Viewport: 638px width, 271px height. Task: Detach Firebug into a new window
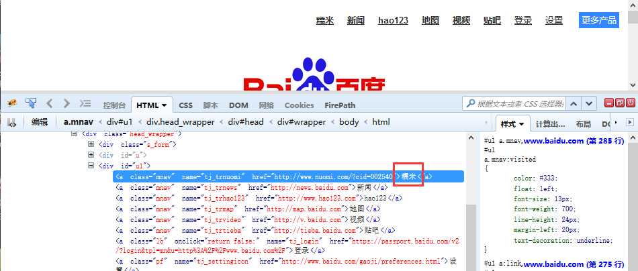[620, 103]
